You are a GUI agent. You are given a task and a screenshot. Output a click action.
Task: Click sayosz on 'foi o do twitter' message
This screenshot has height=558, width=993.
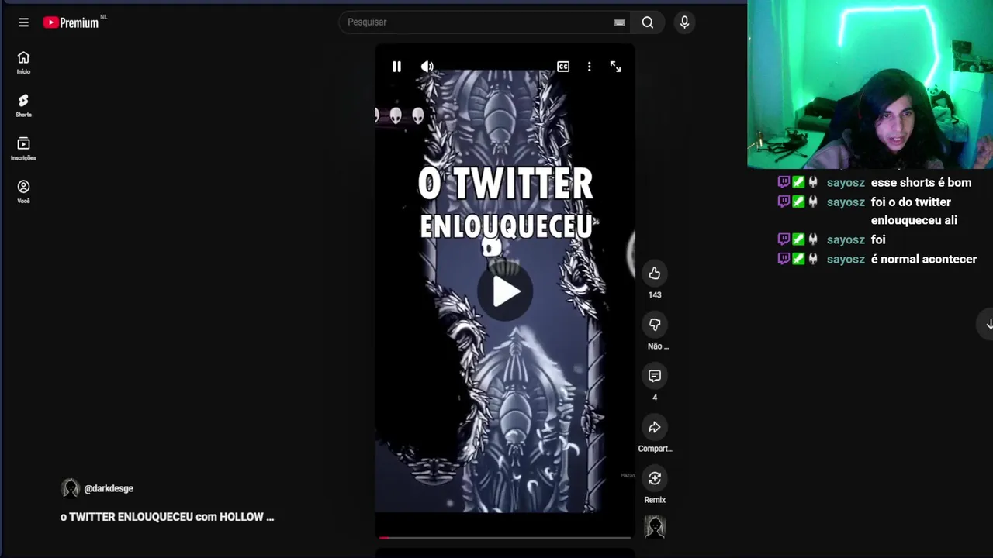846,202
